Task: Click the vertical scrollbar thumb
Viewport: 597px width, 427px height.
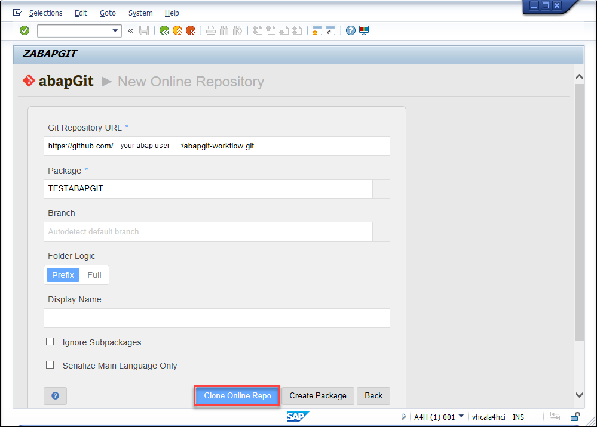Action: (x=579, y=212)
